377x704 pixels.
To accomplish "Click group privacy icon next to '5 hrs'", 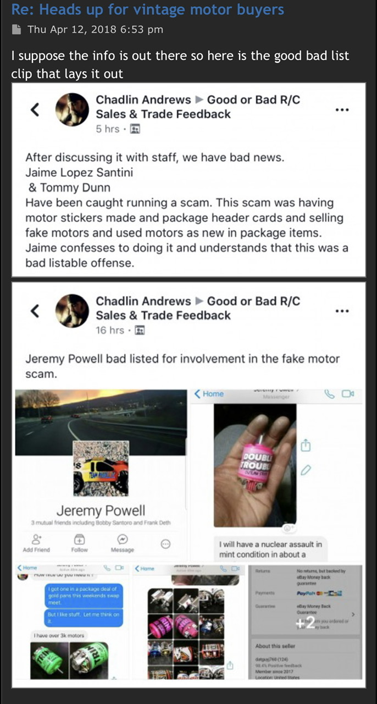I will coord(135,129).
